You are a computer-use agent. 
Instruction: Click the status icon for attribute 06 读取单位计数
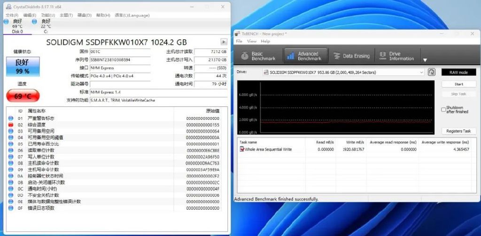11,150
